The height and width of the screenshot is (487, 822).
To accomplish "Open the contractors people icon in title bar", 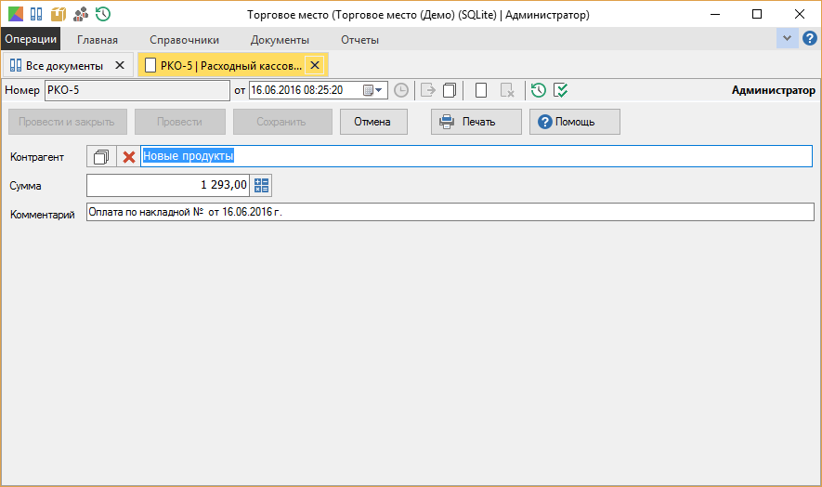I will click(x=81, y=14).
